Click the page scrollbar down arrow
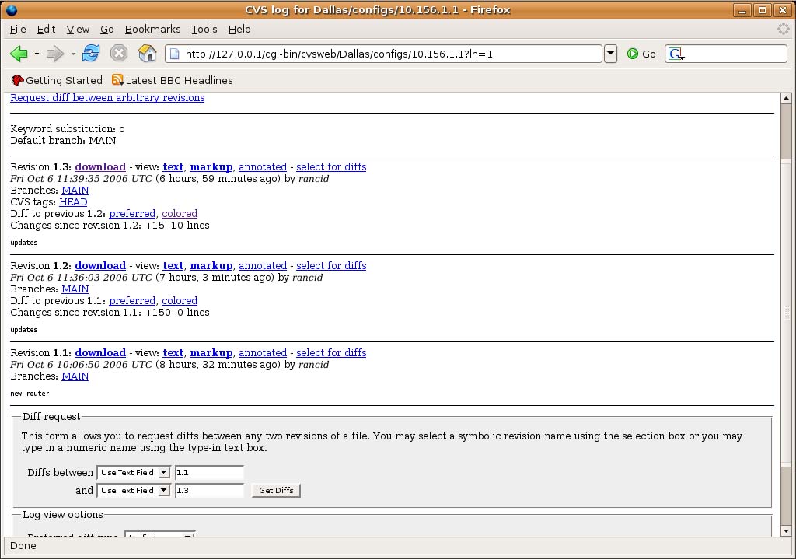Image resolution: width=796 pixels, height=560 pixels. 786,531
